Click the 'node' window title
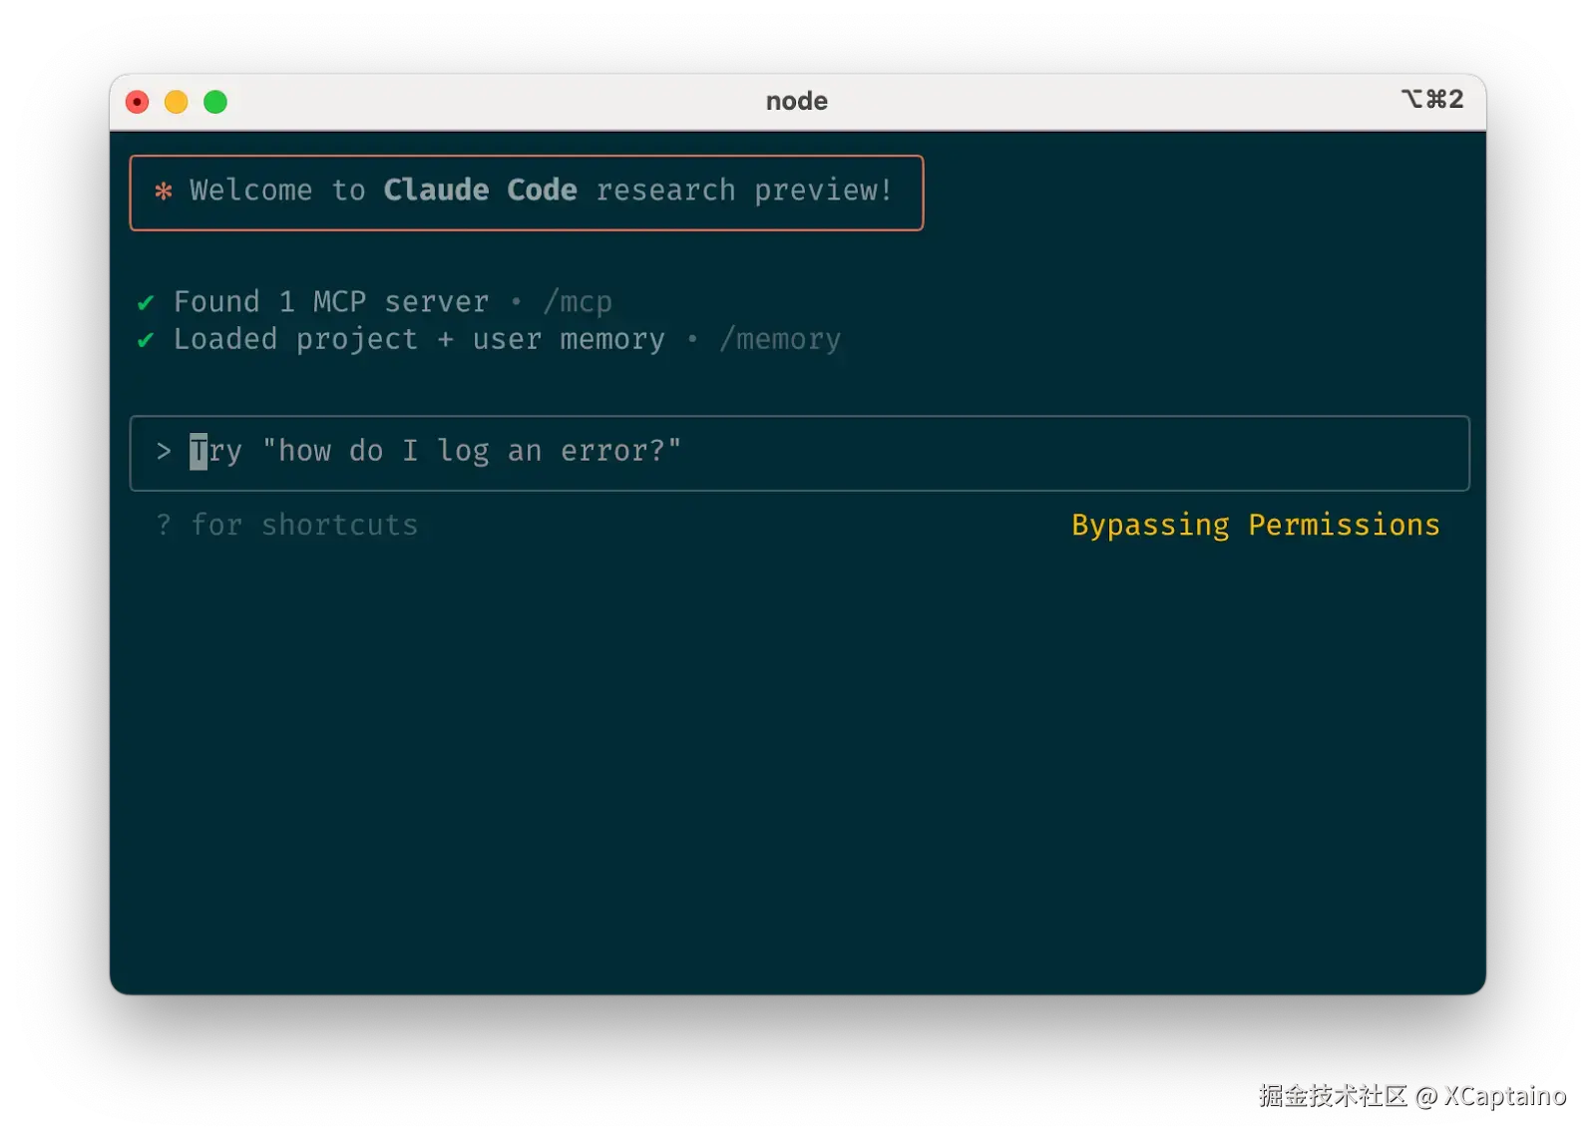This screenshot has width=1596, height=1140. click(x=796, y=101)
